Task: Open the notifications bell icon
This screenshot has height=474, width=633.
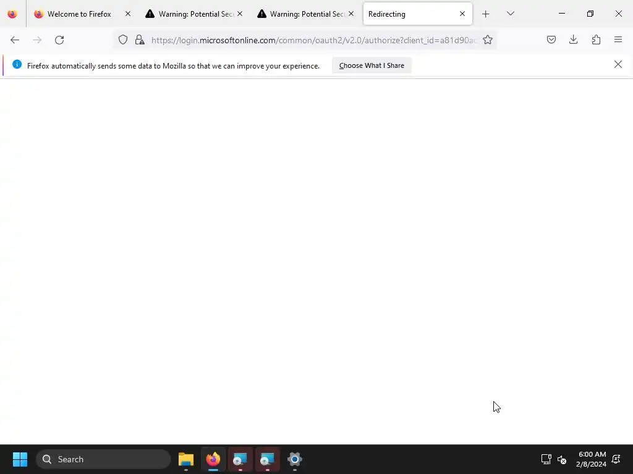Action: pyautogui.click(x=616, y=459)
